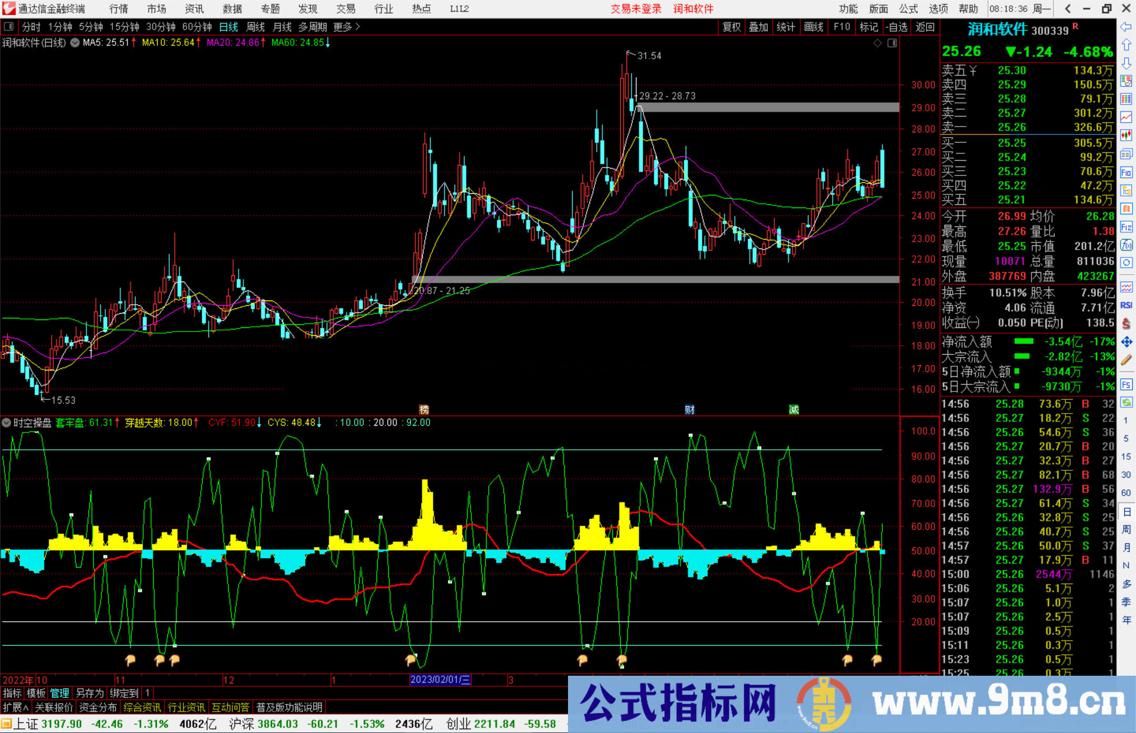This screenshot has width=1136, height=733.
Task: Expand the 更多 period options dropdown
Action: pos(343,27)
